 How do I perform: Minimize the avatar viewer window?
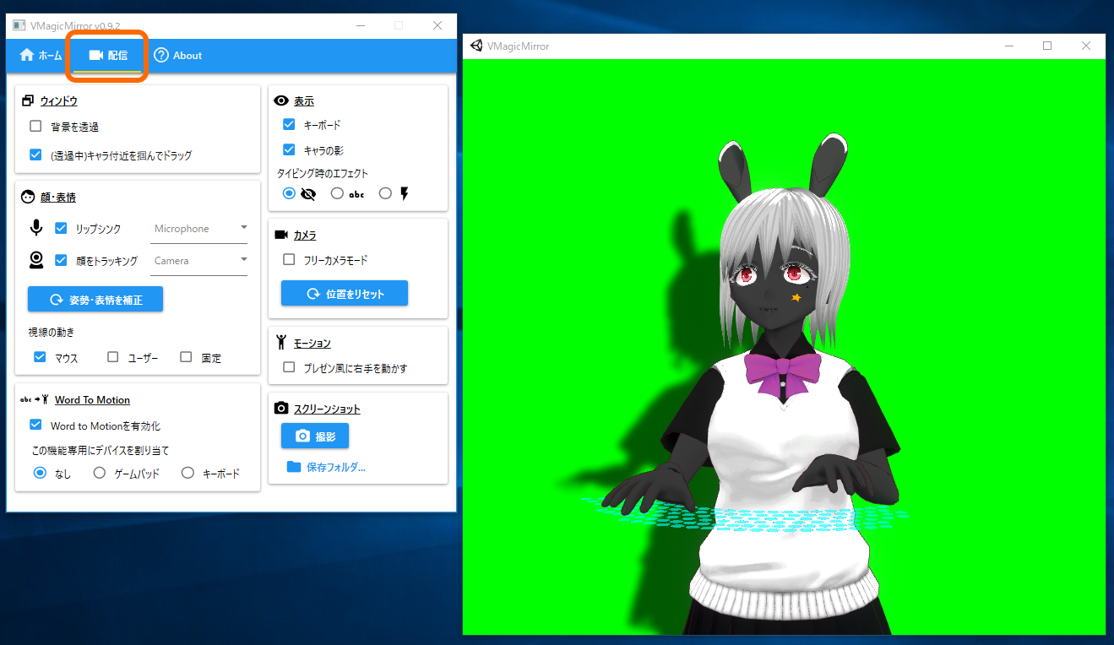click(1009, 46)
